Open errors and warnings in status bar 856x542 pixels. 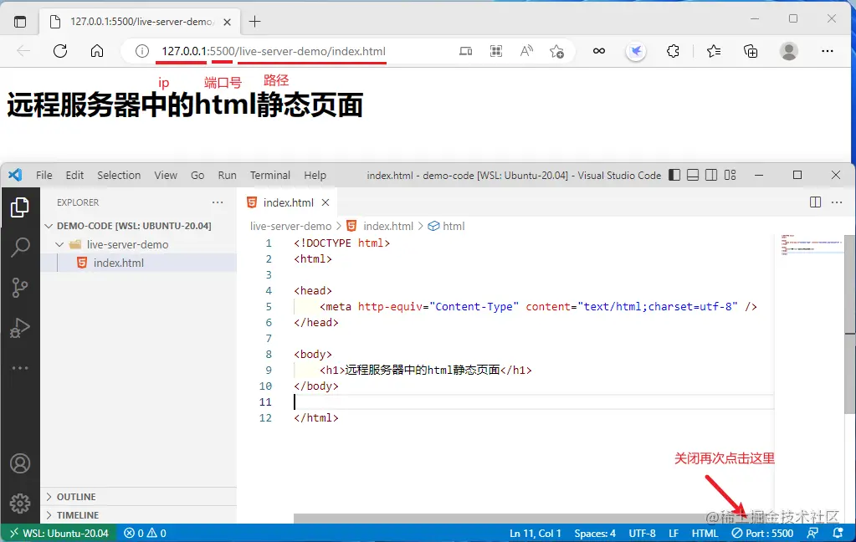point(146,534)
